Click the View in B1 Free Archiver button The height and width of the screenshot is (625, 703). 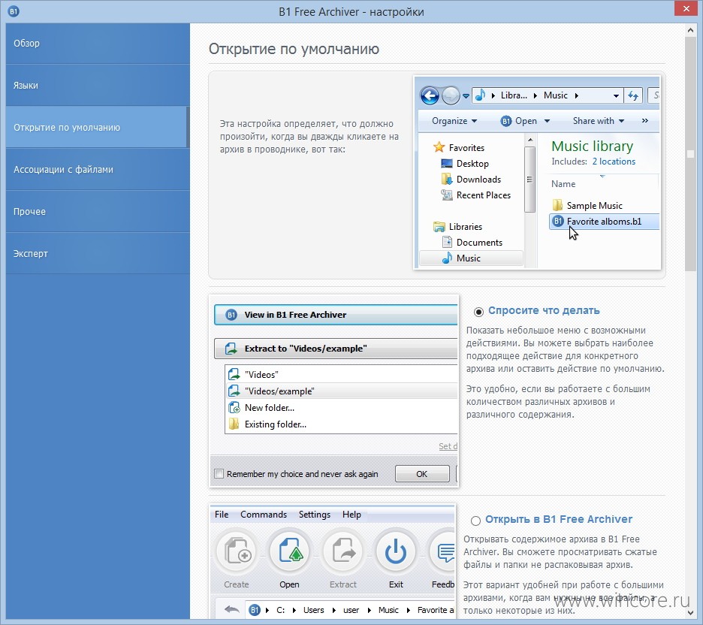pyautogui.click(x=336, y=315)
